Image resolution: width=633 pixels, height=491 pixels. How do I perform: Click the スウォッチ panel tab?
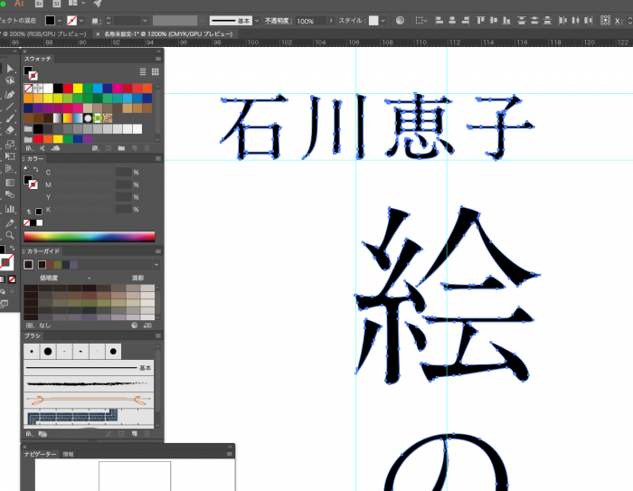point(38,59)
